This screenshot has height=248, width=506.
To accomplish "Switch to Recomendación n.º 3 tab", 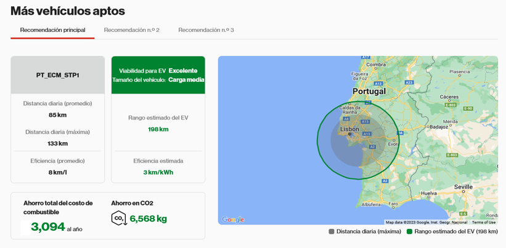I will (x=206, y=30).
